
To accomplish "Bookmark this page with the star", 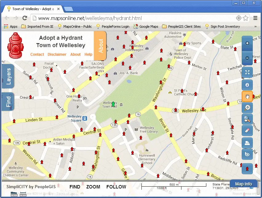I will [246, 18].
